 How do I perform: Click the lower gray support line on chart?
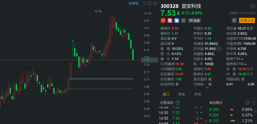pos(100,89)
